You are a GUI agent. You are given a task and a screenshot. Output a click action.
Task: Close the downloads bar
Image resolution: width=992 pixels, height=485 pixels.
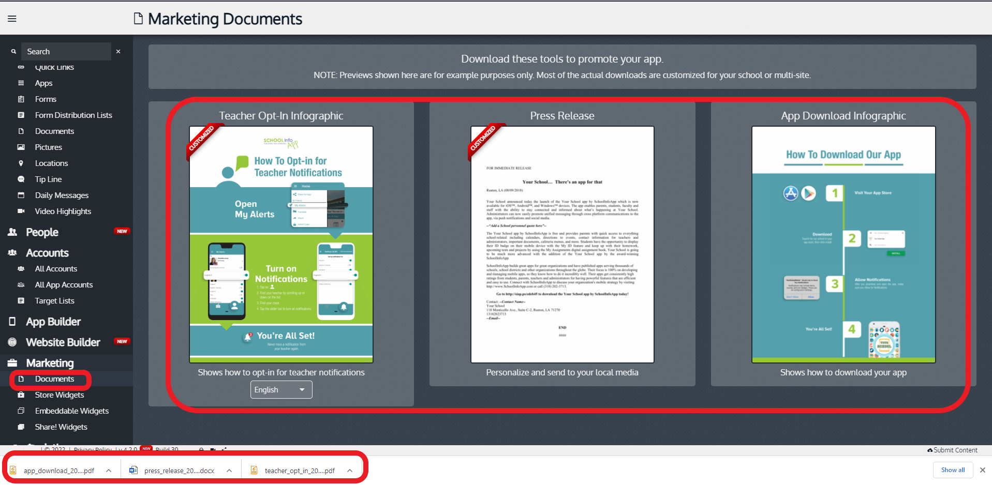(982, 470)
